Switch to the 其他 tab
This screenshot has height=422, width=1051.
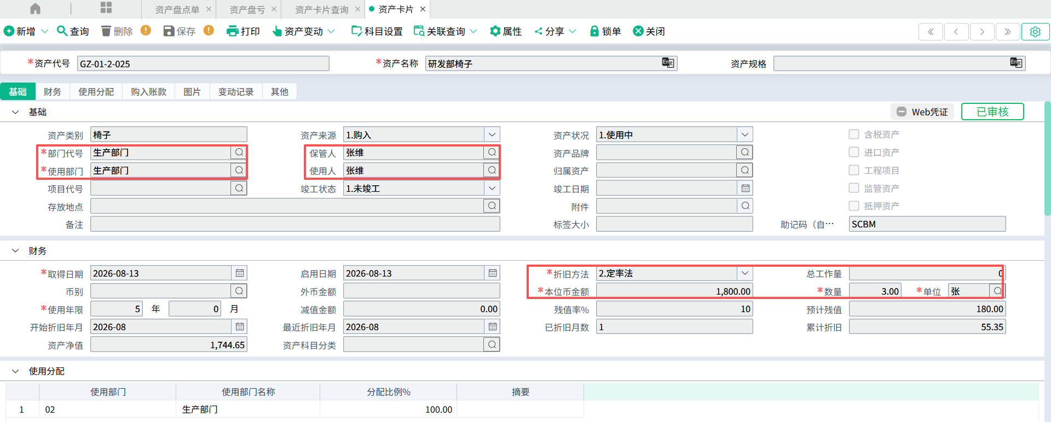[280, 91]
